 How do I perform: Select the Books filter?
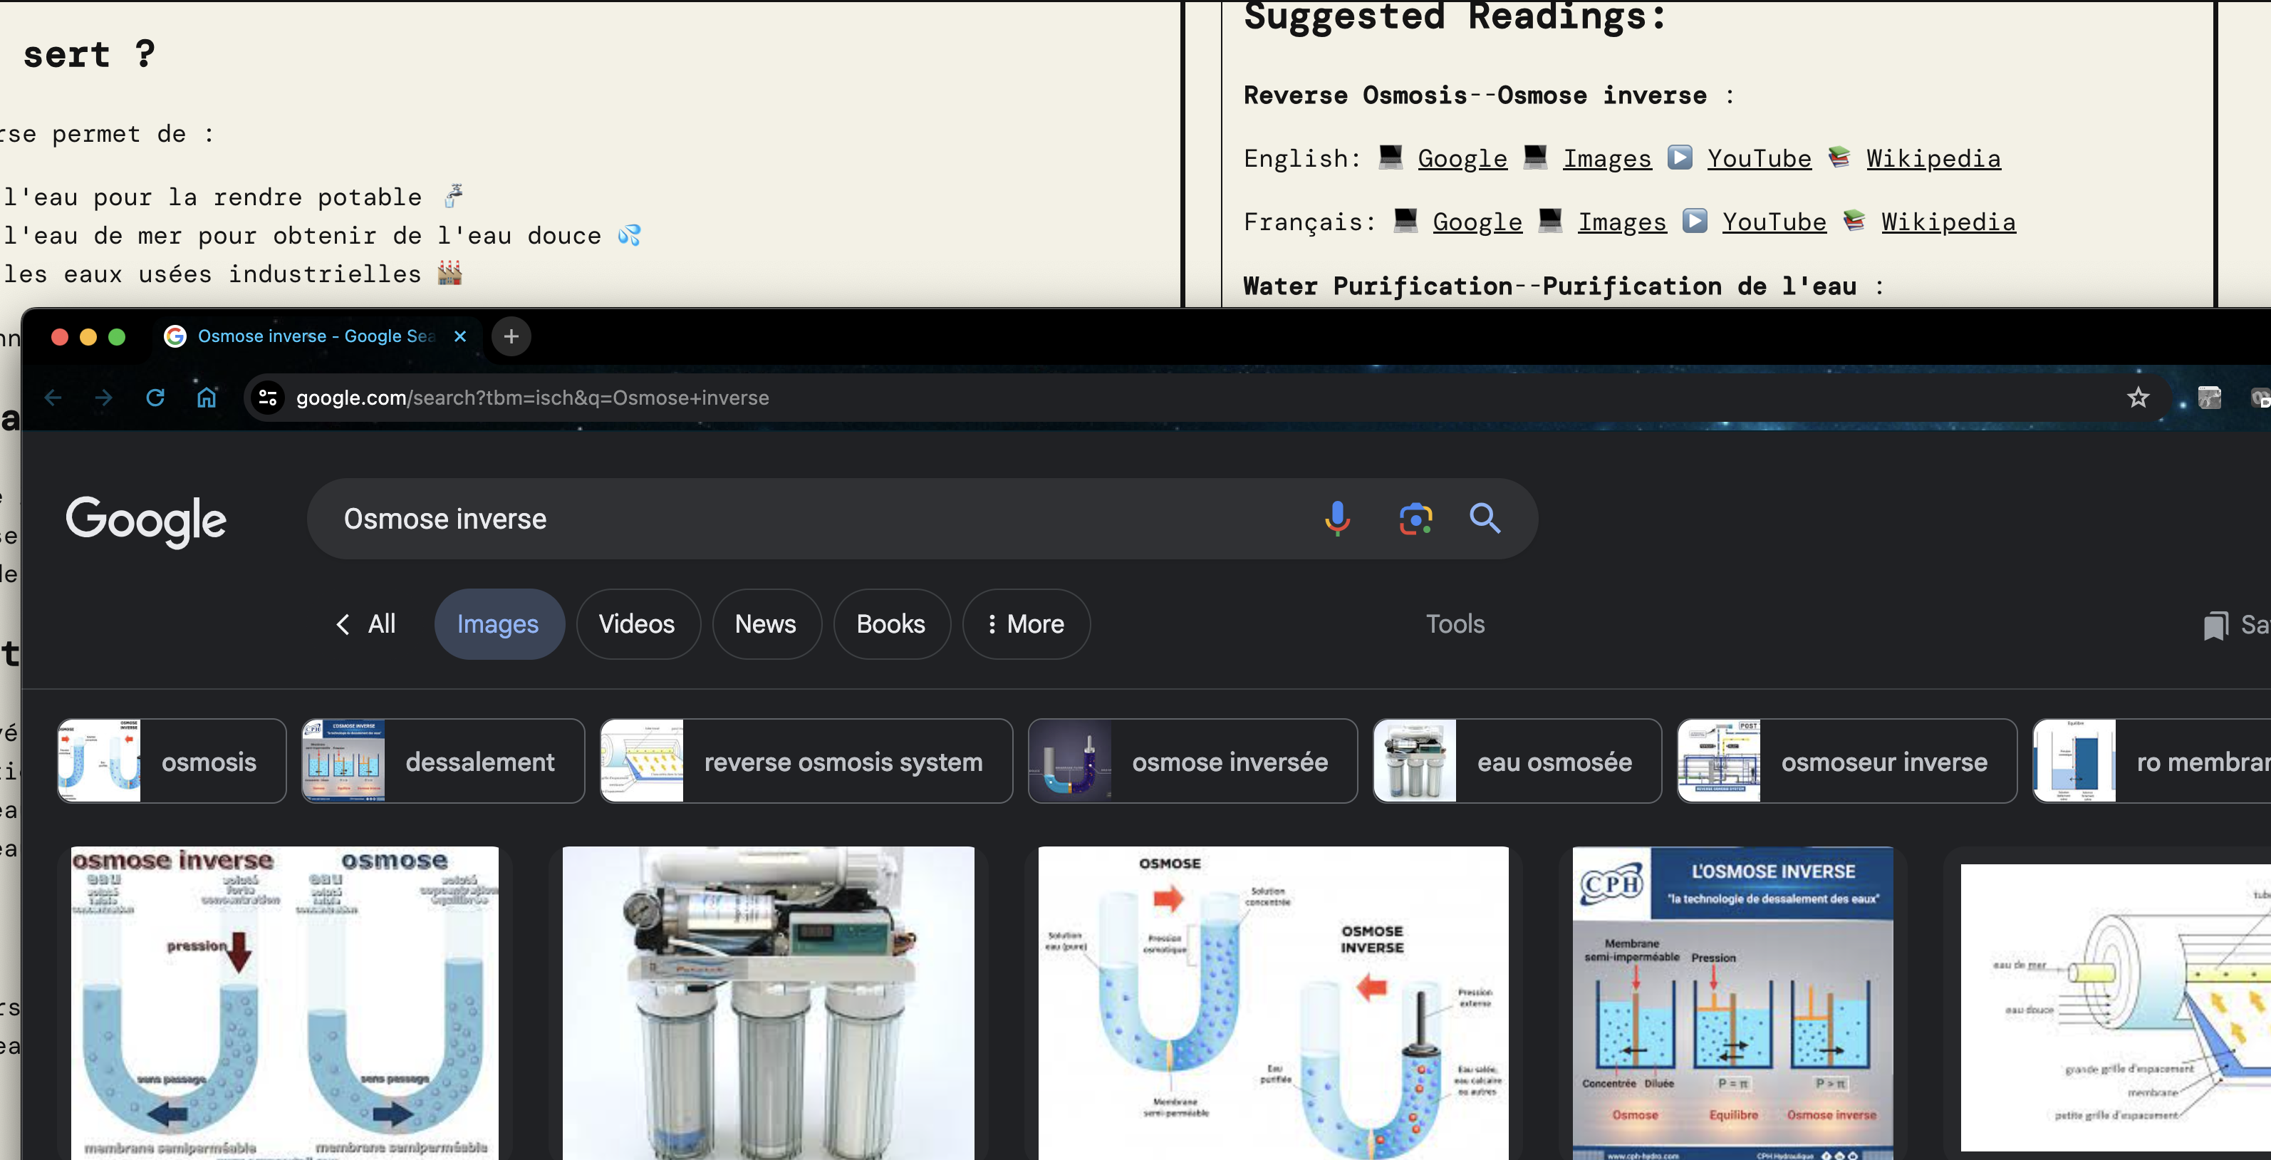point(890,623)
